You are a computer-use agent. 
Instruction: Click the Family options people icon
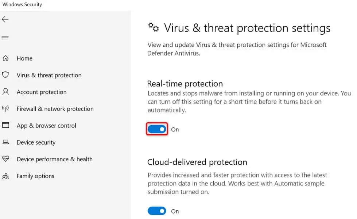click(5, 176)
